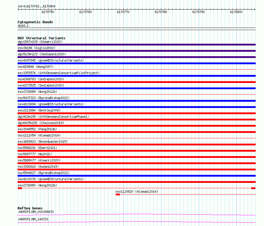Open variant dgv919e199 (1000GenomesConsortiumPhase1)

53,117
